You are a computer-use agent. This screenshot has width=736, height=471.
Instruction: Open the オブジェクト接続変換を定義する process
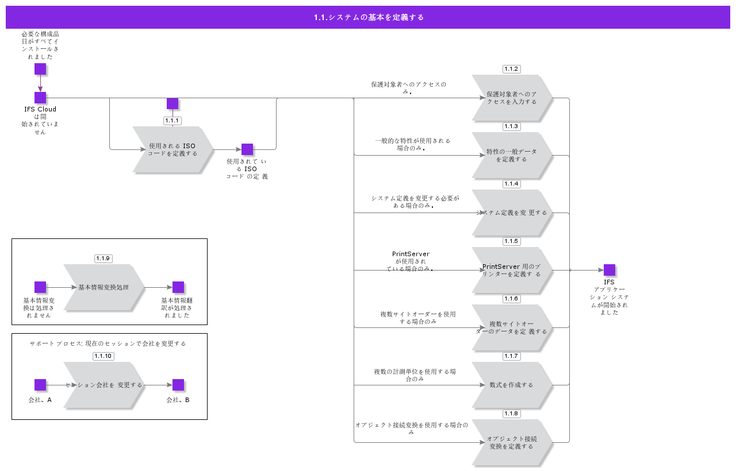(x=512, y=442)
